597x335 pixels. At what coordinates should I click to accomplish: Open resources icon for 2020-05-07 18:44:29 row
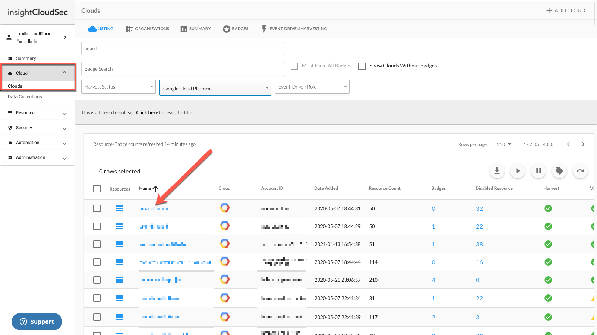click(x=120, y=226)
